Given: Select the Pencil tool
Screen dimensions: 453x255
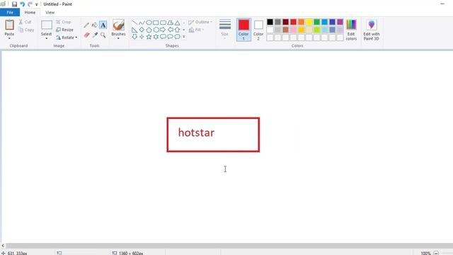Looking at the screenshot, I should pos(86,25).
